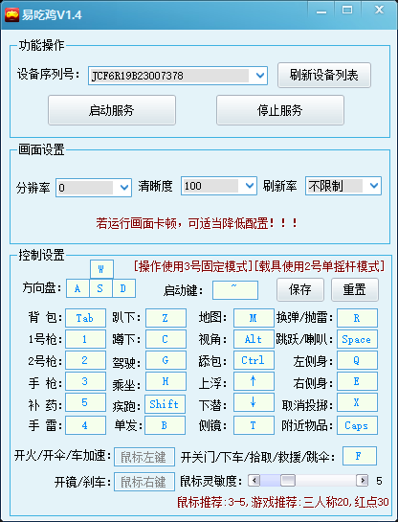Open the 清晰度 clarity dropdown
398x522 pixels.
pyautogui.click(x=219, y=186)
